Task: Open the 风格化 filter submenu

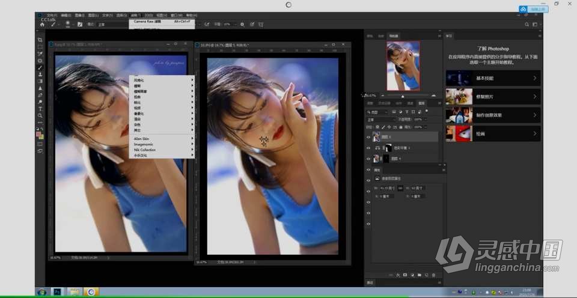Action: click(x=162, y=80)
